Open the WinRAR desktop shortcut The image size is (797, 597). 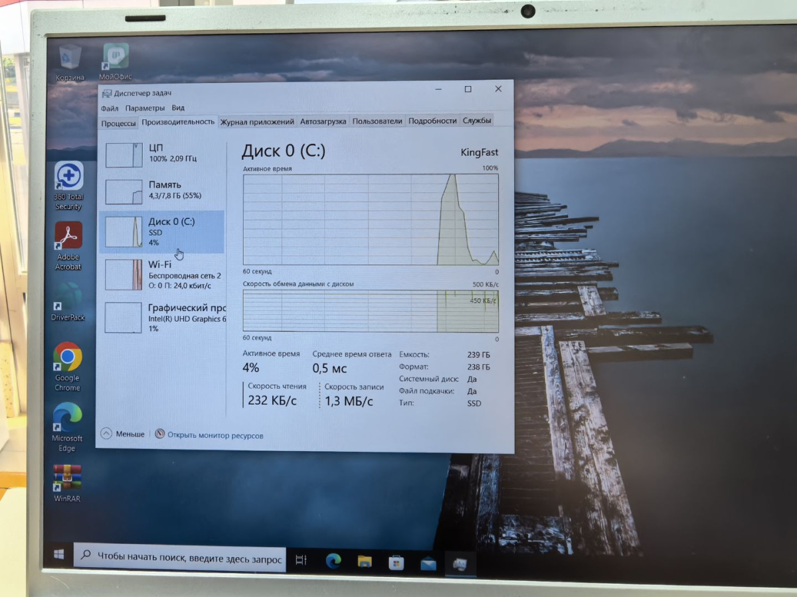click(67, 484)
